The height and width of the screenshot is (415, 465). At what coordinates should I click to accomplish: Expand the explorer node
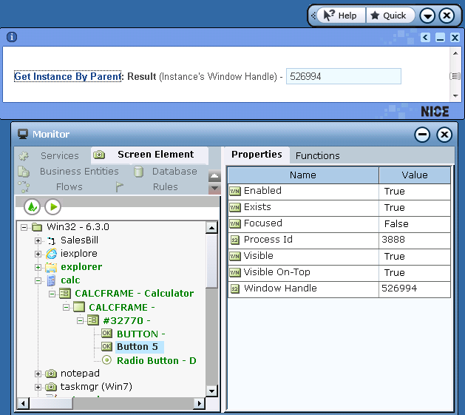[x=38, y=268]
